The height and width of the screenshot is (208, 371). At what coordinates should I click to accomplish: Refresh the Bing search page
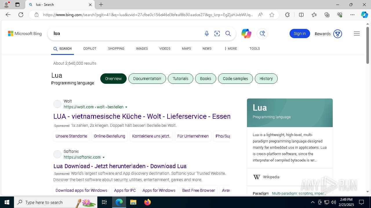(21, 15)
